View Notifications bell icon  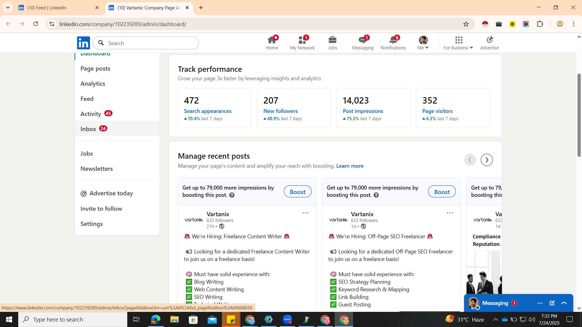393,43
